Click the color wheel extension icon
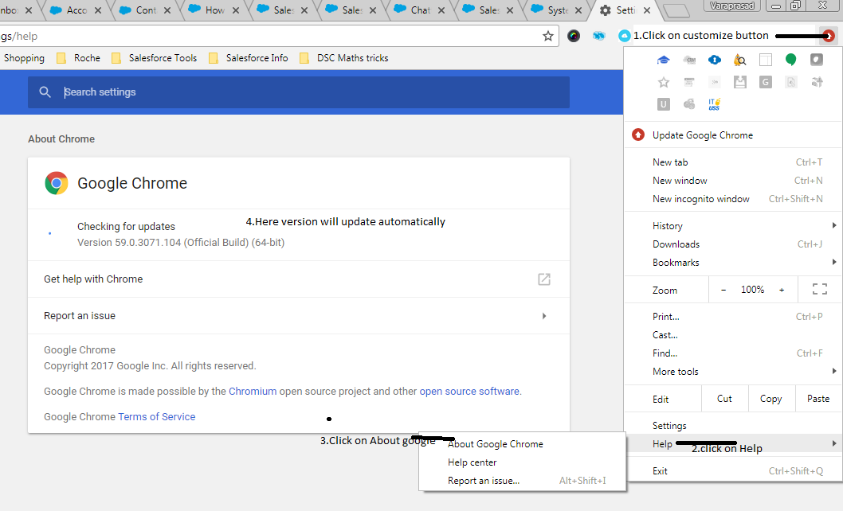843x511 pixels. [574, 36]
